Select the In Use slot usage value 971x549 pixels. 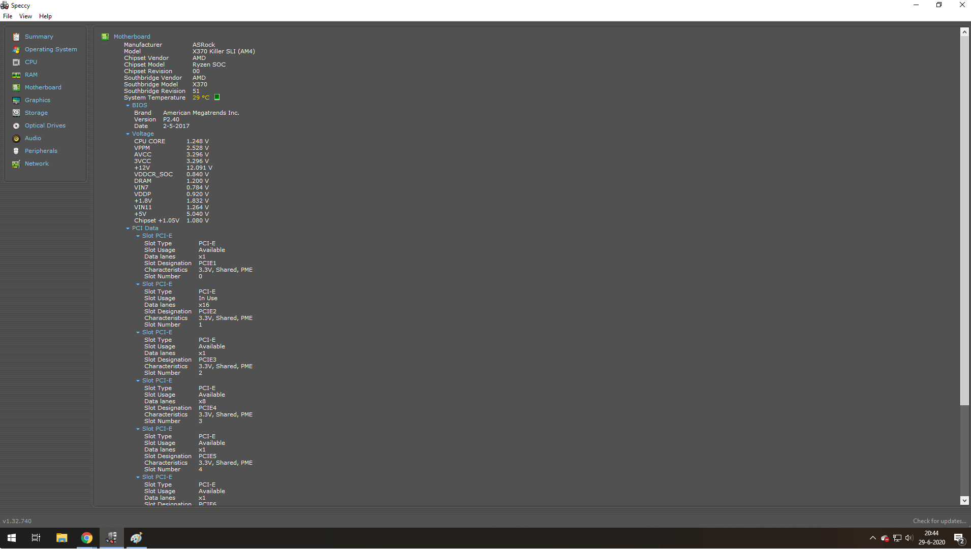point(208,298)
